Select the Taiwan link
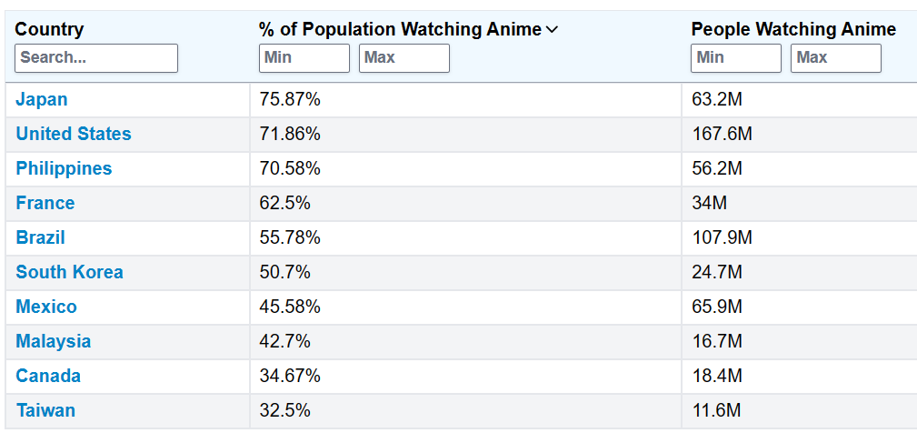Screen dimensions: 917x433 [45, 410]
